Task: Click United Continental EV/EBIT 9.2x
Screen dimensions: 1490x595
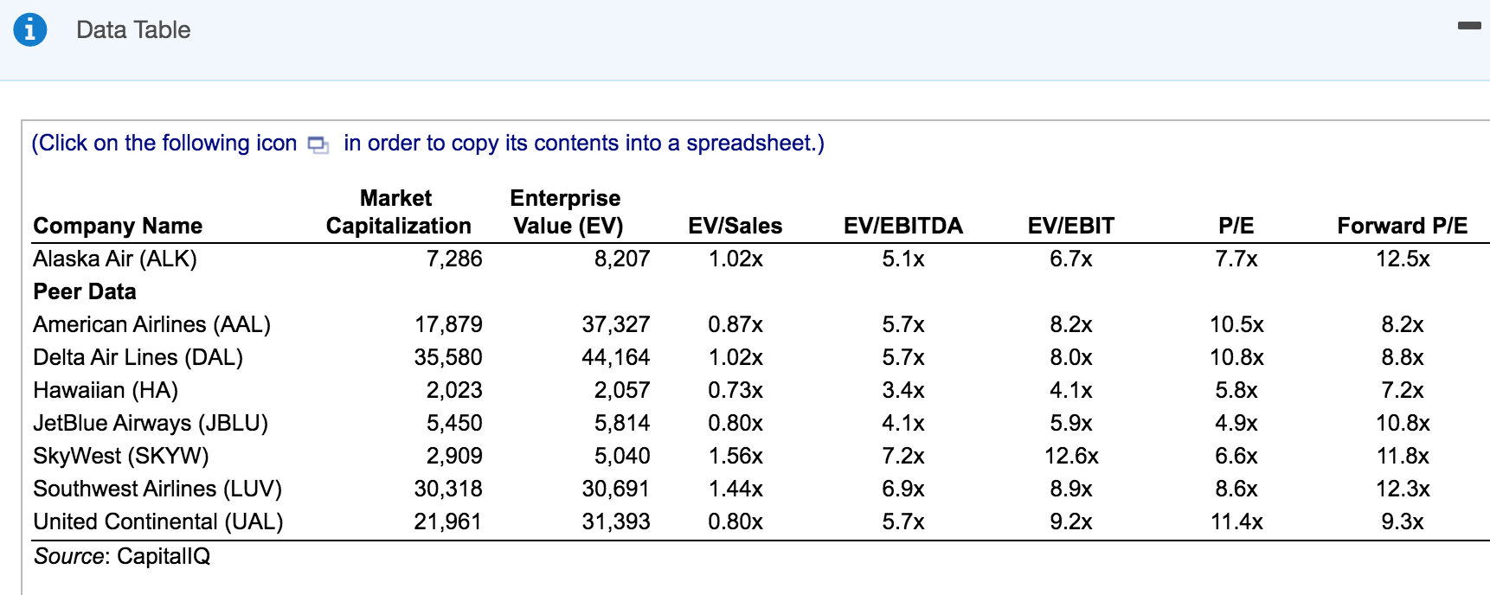Action: click(1071, 521)
